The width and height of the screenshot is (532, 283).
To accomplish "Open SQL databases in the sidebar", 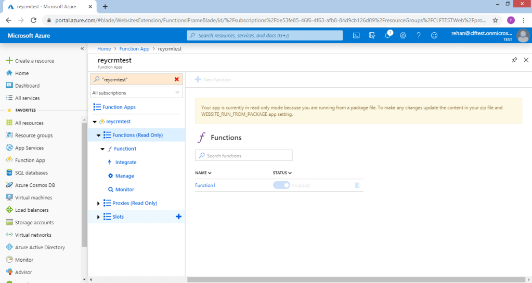I will click(31, 173).
